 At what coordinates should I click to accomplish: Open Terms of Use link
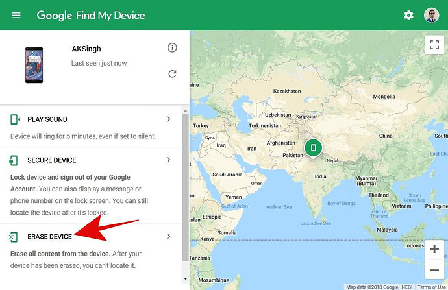[x=431, y=287]
